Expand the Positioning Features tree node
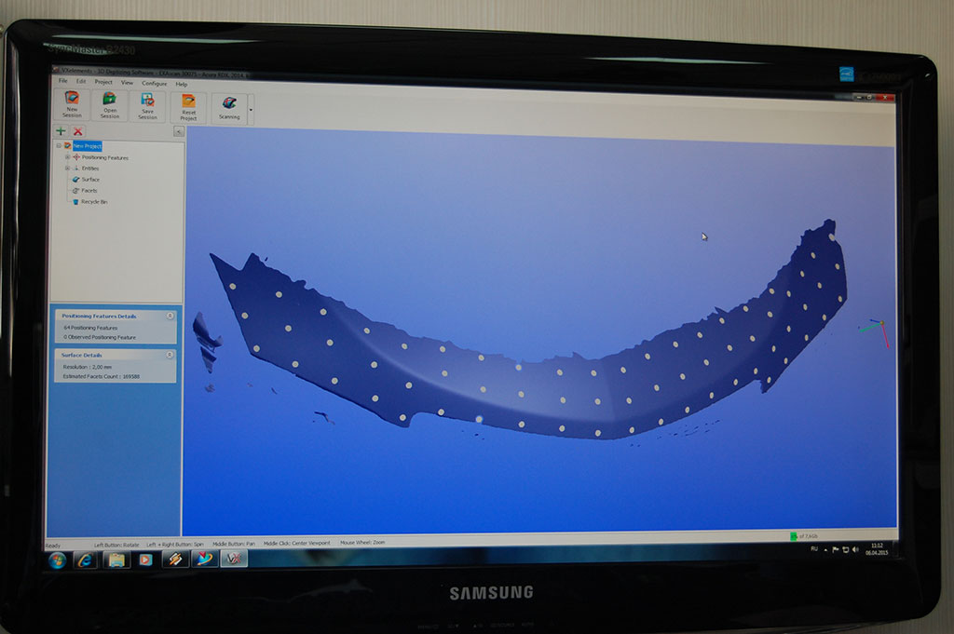Image resolution: width=954 pixels, height=634 pixels. click(67, 157)
